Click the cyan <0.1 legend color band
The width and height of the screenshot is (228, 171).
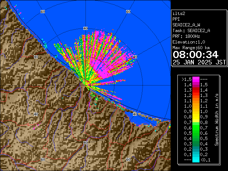(x=196, y=160)
